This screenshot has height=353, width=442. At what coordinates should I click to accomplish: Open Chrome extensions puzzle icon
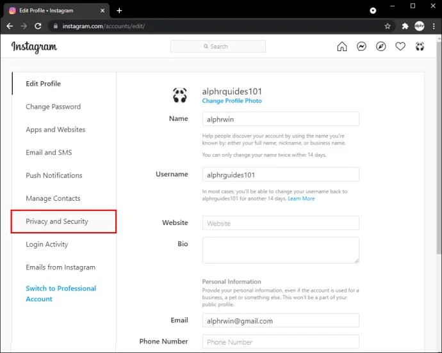click(405, 26)
